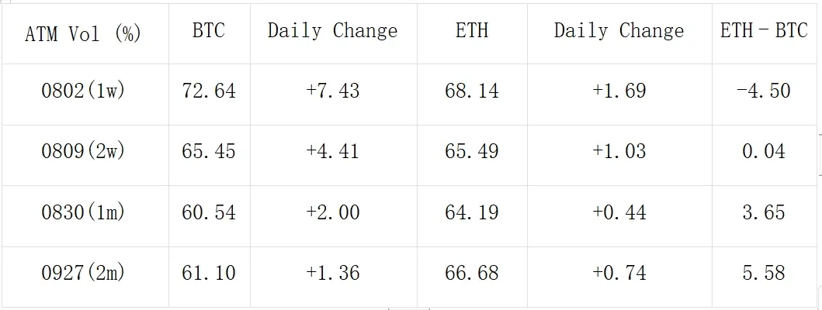Viewport: 822px width, 310px height.
Task: Select the ETH column header
Action: click(471, 31)
